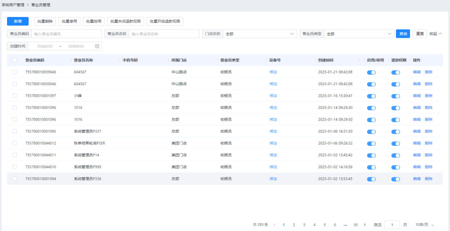Click 删除 for 账单结果轮询PSER

[x=428, y=143]
